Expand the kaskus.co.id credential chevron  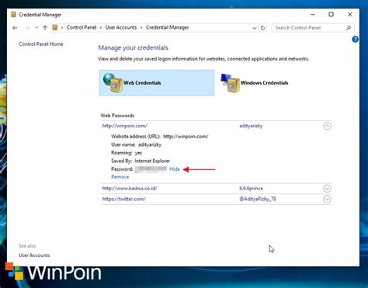click(327, 189)
